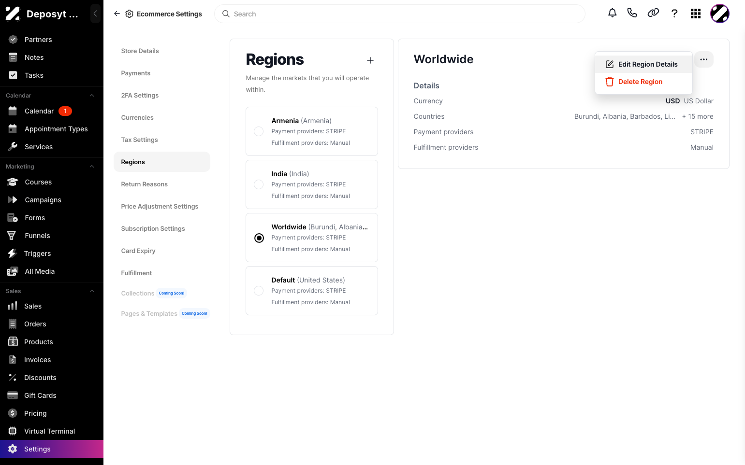
Task: Click the Ecommerce Settings gear icon
Action: click(x=129, y=14)
